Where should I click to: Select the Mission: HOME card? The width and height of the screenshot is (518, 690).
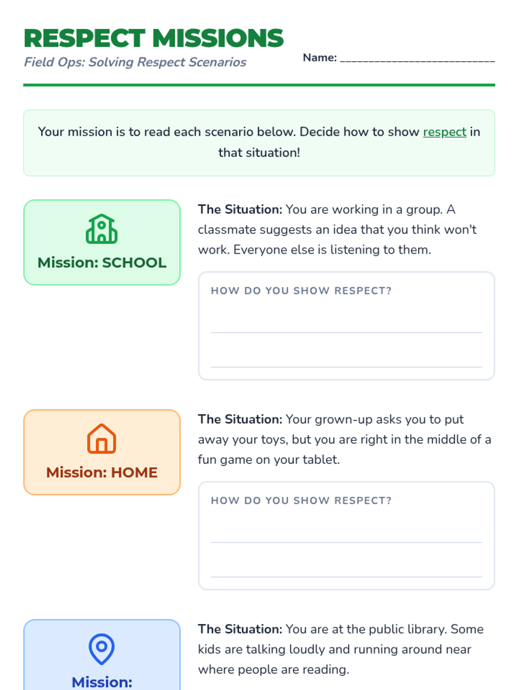coord(102,452)
